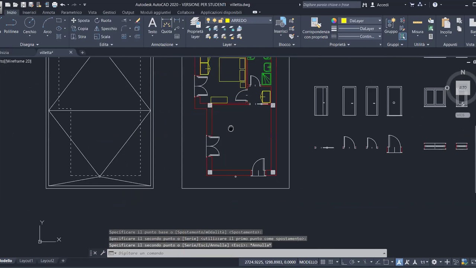This screenshot has width=476, height=268.
Task: Click the Scala scale tool
Action: tap(102, 37)
